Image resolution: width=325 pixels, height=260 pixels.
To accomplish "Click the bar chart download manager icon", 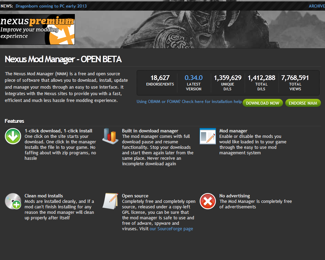I will point(110,136).
